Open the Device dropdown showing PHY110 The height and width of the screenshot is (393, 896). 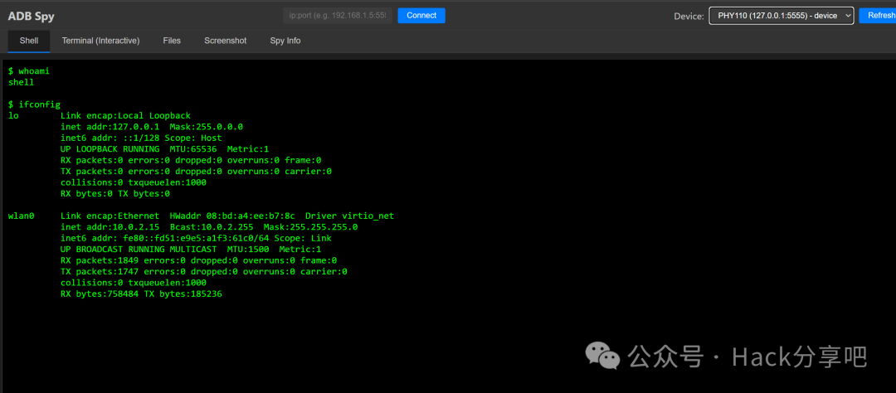click(782, 16)
